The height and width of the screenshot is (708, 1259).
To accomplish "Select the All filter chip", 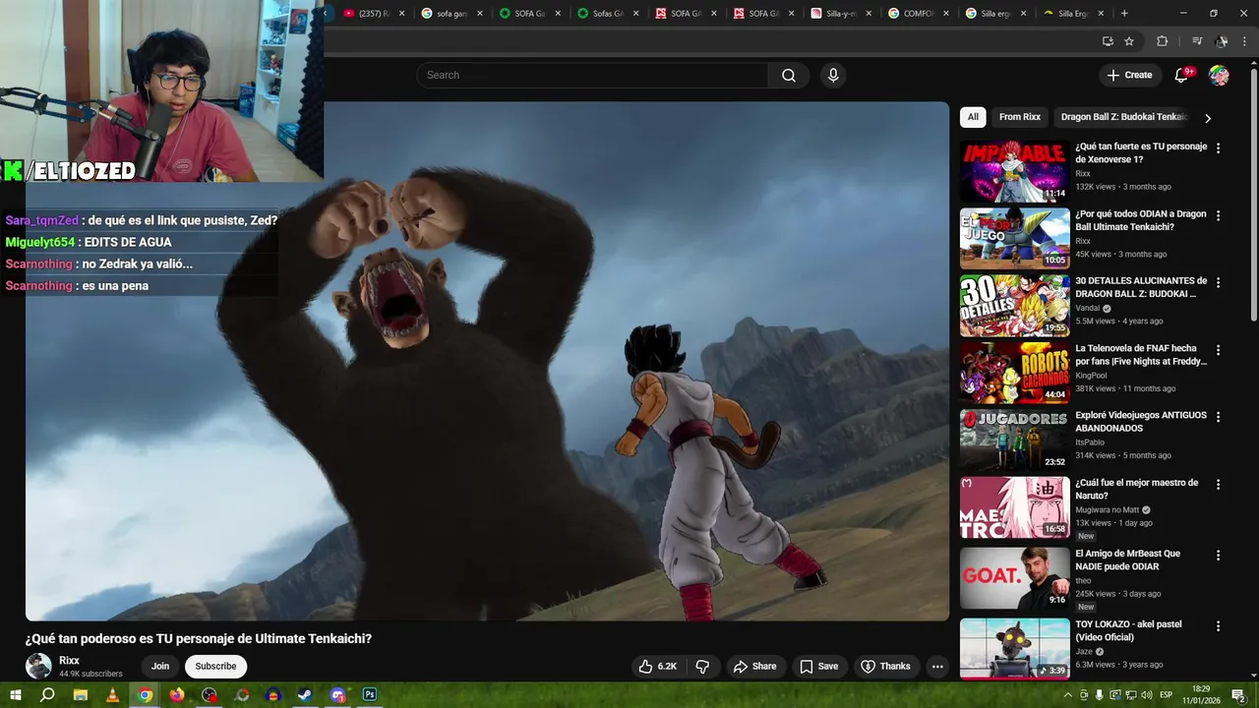I will 973,117.
